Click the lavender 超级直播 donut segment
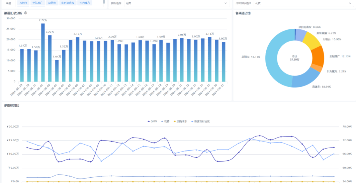Image resolution: width=356 pixels, height=183 pixels. coord(301,35)
